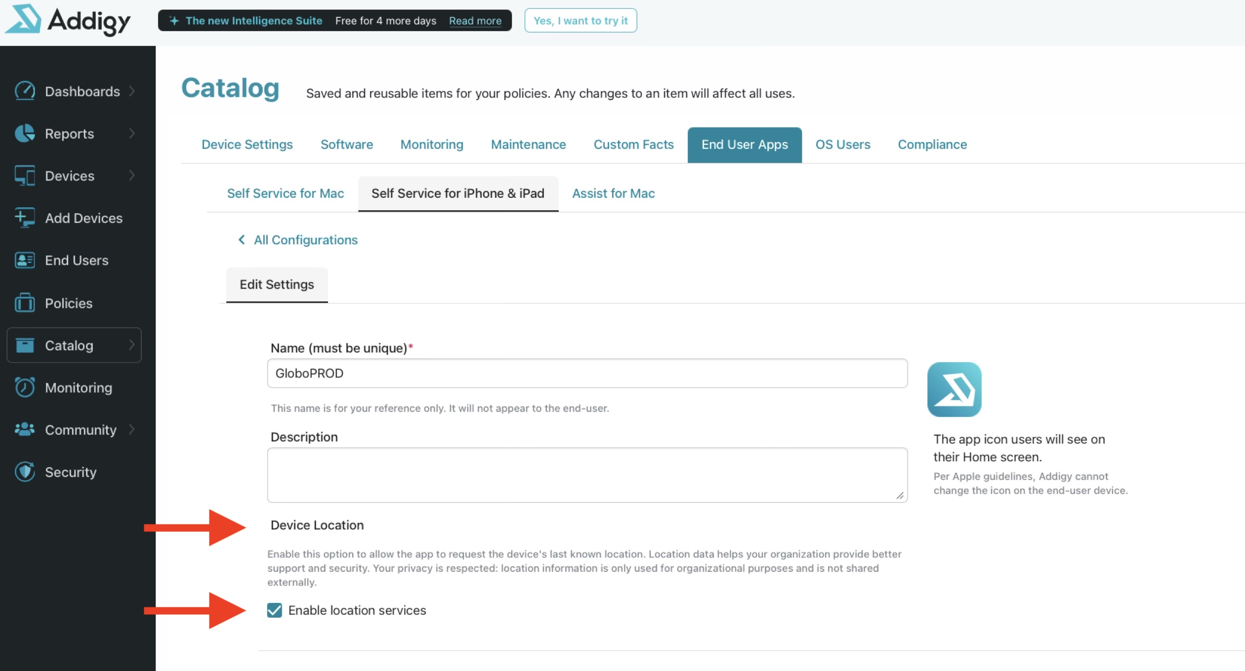Expand the Catalog submenu chevron

tap(132, 345)
